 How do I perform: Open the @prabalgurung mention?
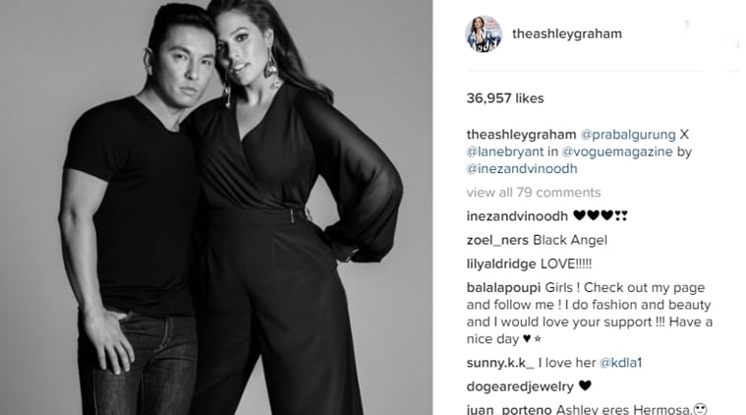pos(628,135)
